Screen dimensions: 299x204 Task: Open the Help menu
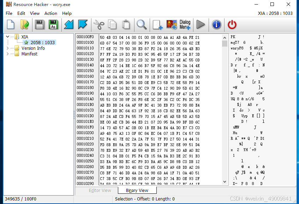(x=67, y=13)
